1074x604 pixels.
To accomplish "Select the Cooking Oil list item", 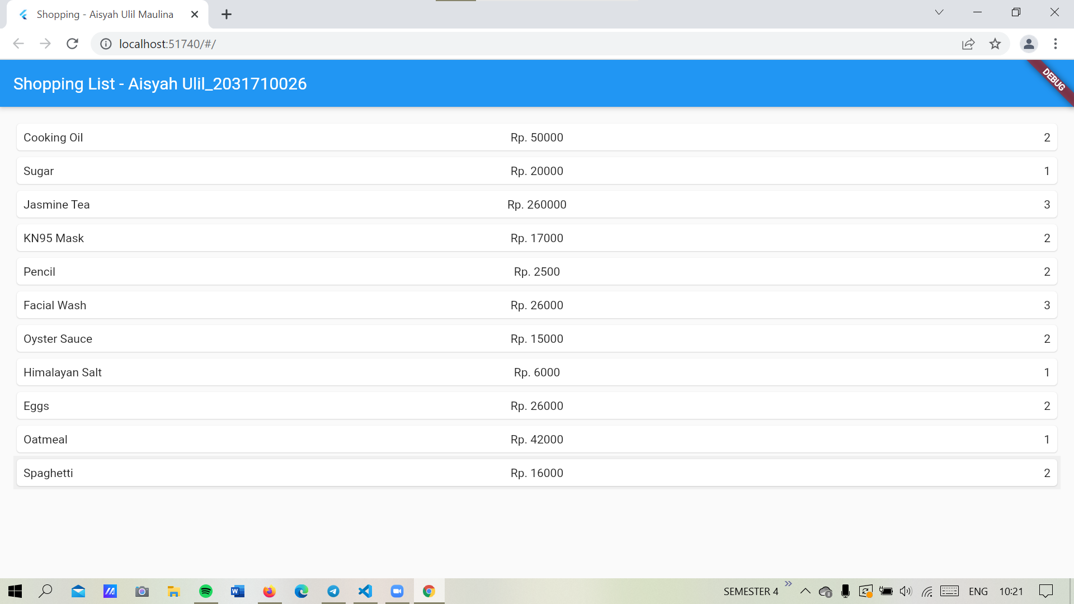I will (x=536, y=138).
